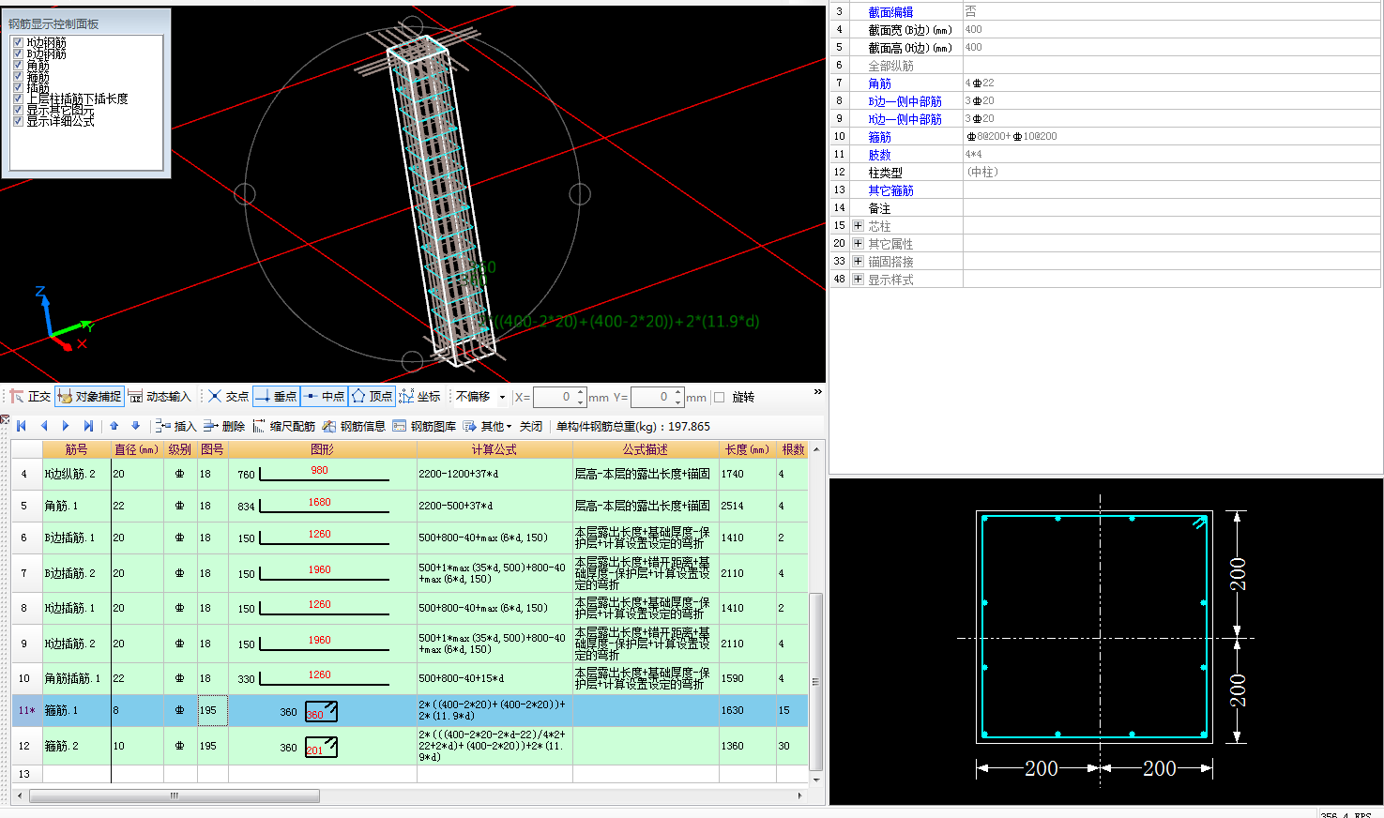1384x818 pixels.
Task: Click the 图形 column header
Action: click(x=322, y=449)
